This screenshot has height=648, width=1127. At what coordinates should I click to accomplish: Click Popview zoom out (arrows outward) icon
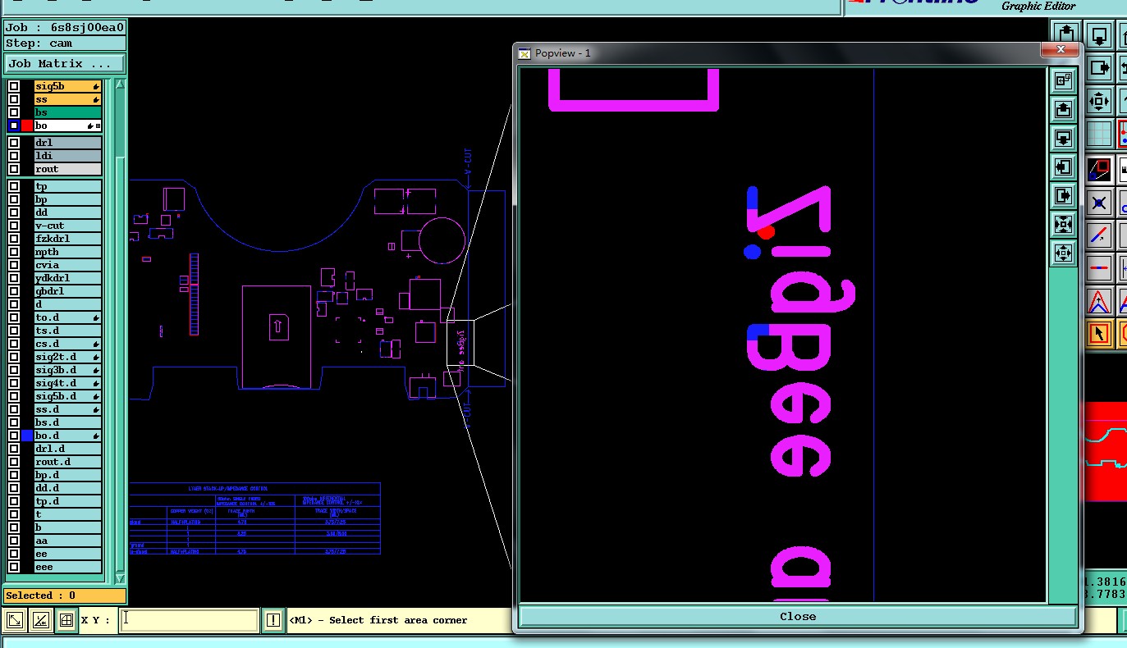tap(1063, 252)
